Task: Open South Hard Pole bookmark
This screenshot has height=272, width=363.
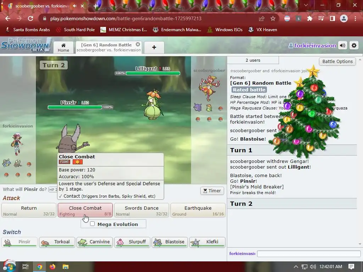Action: 76,30
